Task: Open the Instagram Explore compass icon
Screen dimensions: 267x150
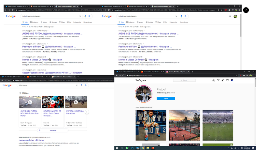Action: 223,80
